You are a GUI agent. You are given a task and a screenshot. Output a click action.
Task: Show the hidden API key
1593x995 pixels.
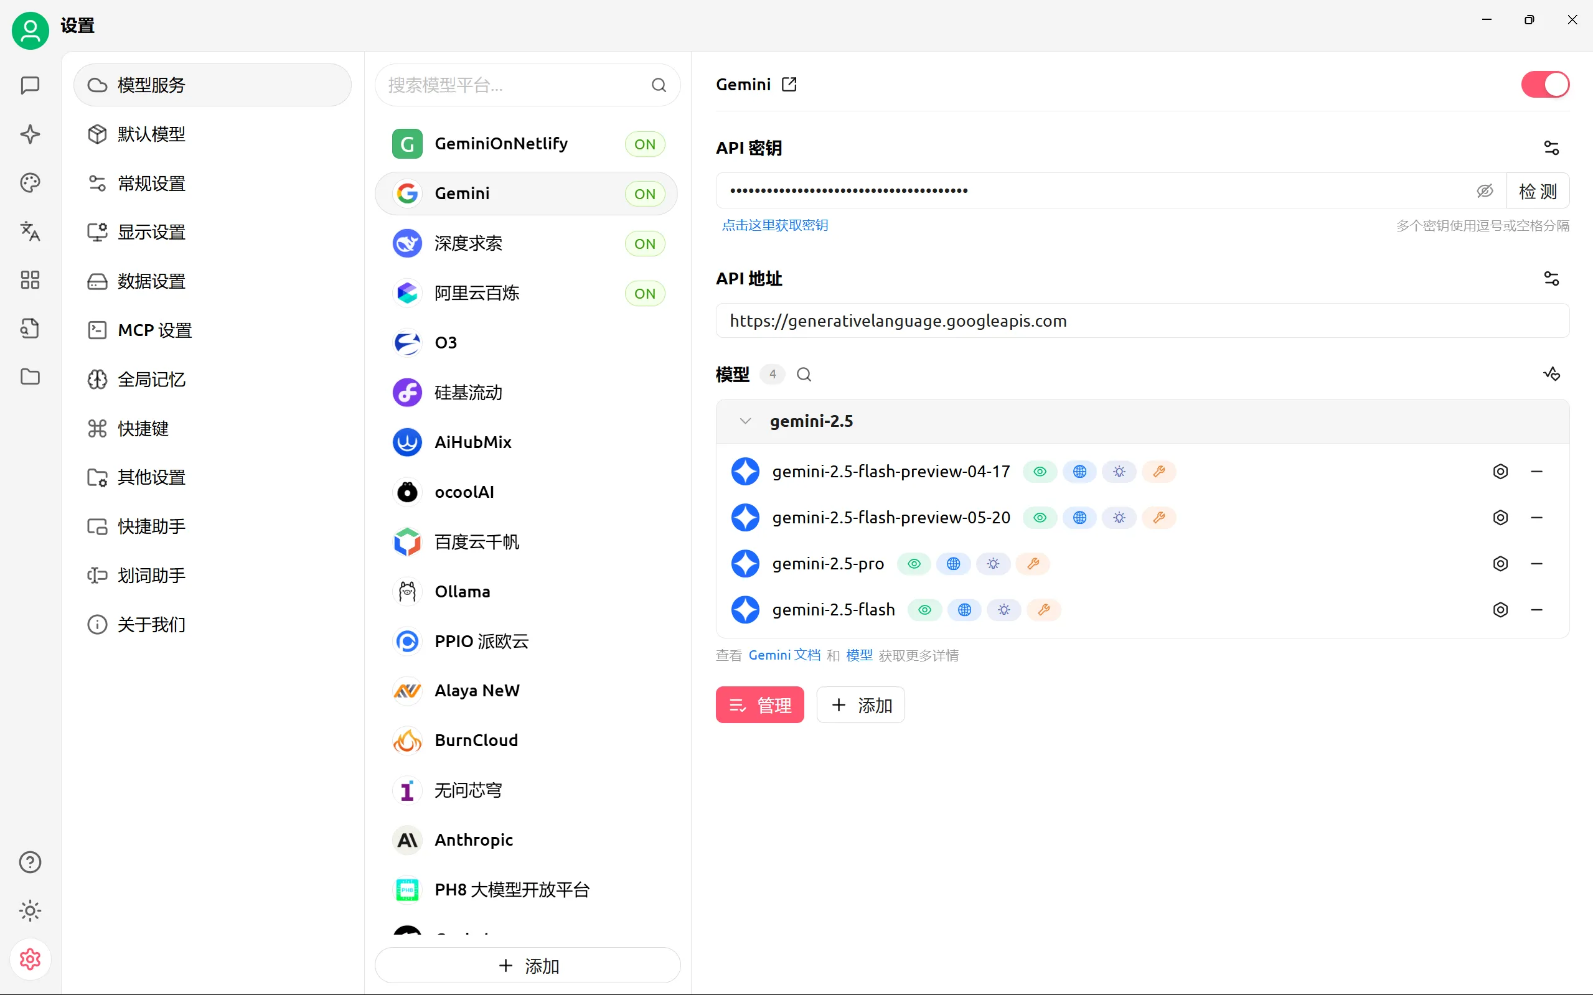coord(1485,191)
